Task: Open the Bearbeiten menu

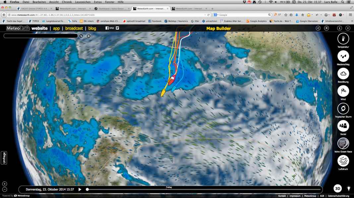Action: point(39,2)
